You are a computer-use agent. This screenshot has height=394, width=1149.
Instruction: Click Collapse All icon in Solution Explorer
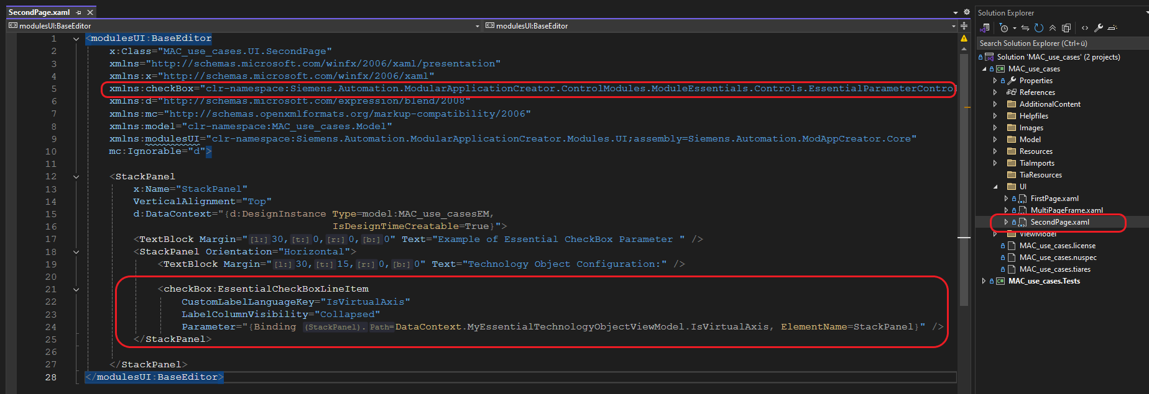point(1052,28)
